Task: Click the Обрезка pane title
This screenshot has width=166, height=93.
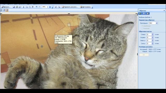Action: 143,11
